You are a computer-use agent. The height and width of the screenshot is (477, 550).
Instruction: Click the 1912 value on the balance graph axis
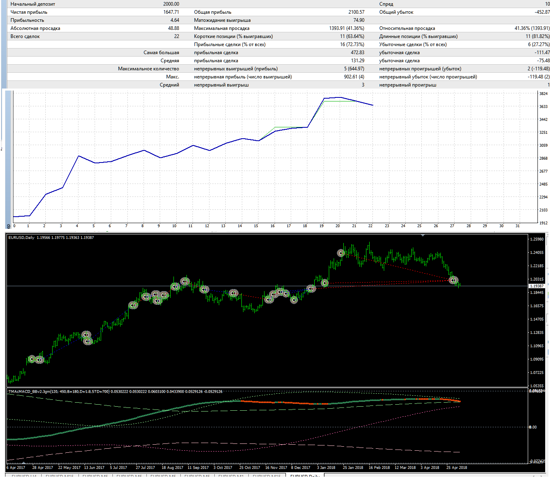pyautogui.click(x=543, y=223)
